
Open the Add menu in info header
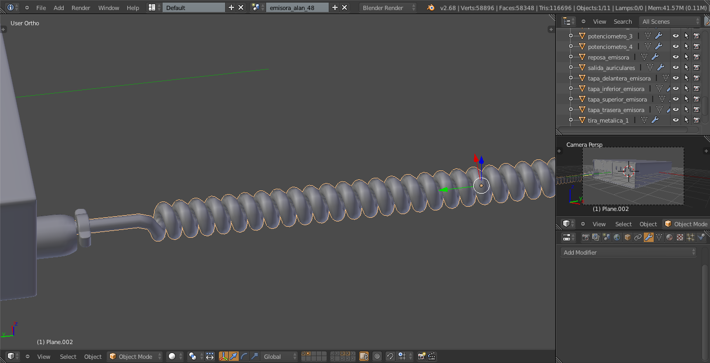(x=59, y=8)
